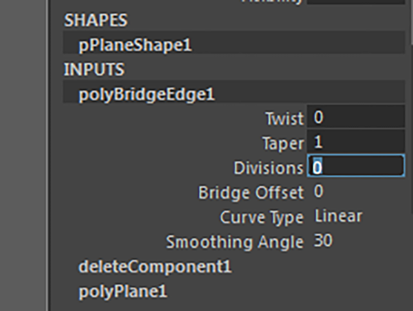The height and width of the screenshot is (311, 413).
Task: Select the Smoothing Angle attribute label
Action: 234,242
